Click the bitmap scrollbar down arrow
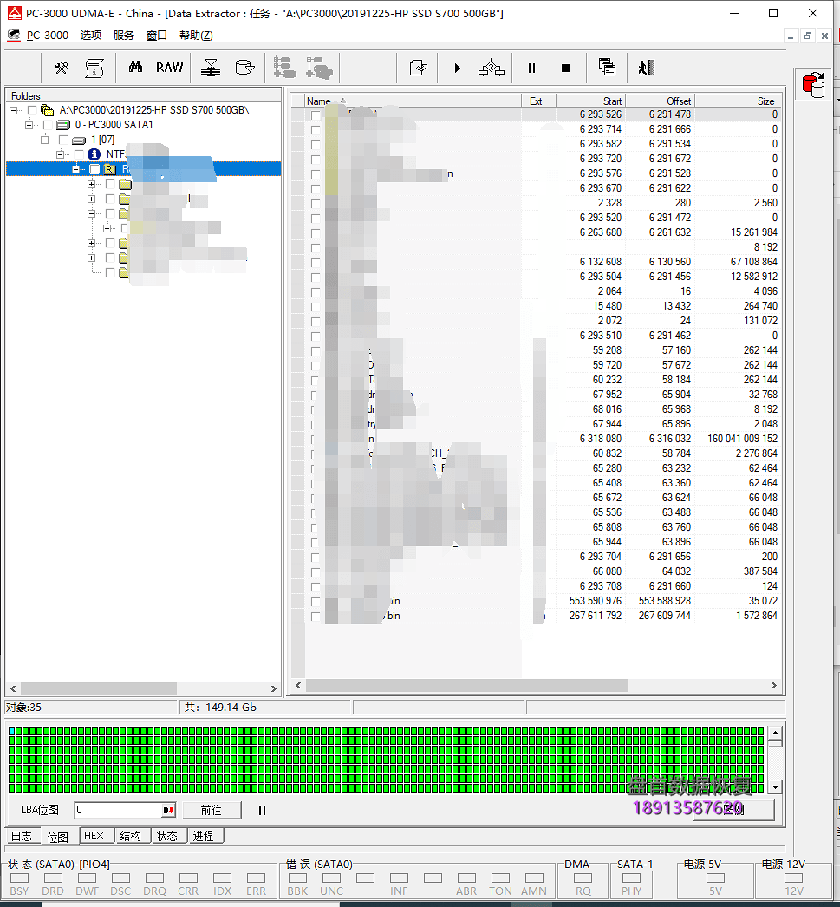840x907 pixels. [x=775, y=786]
